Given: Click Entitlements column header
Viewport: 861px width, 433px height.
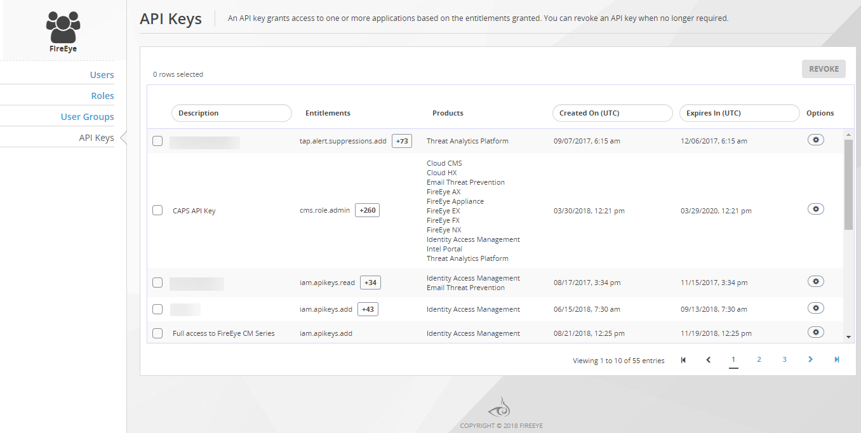Looking at the screenshot, I should tap(328, 113).
